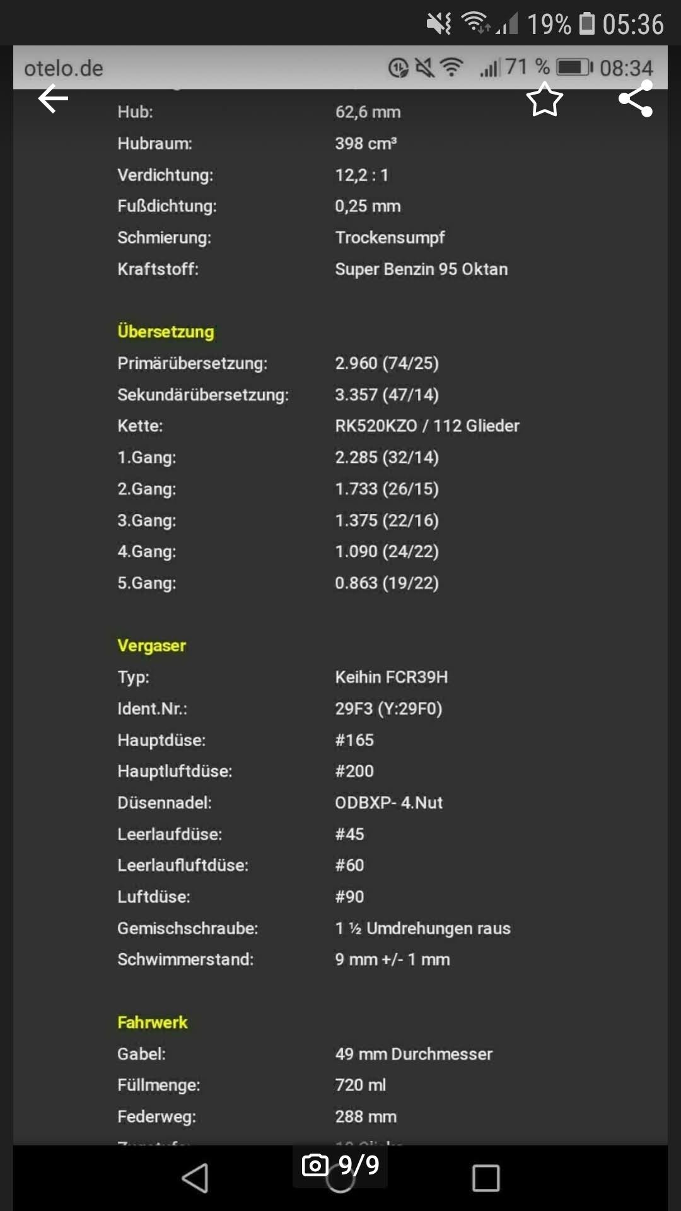Tap the camera icon beside 9/9

[x=315, y=1165]
